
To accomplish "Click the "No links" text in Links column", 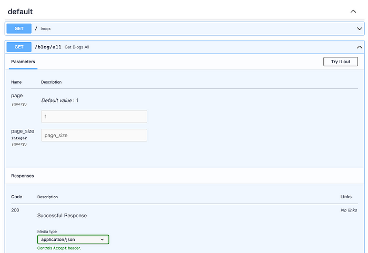I will click(348, 210).
